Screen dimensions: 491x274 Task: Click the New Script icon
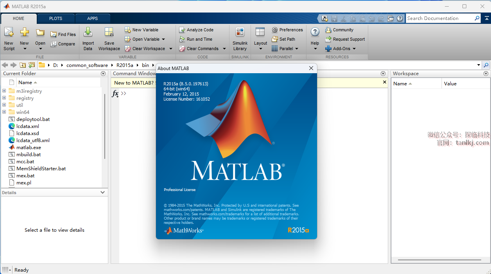pyautogui.click(x=9, y=33)
